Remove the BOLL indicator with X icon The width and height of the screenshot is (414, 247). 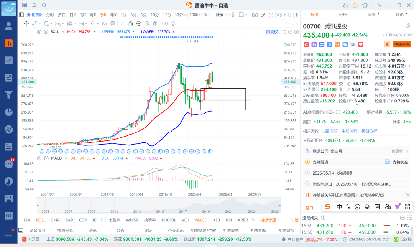(x=46, y=32)
